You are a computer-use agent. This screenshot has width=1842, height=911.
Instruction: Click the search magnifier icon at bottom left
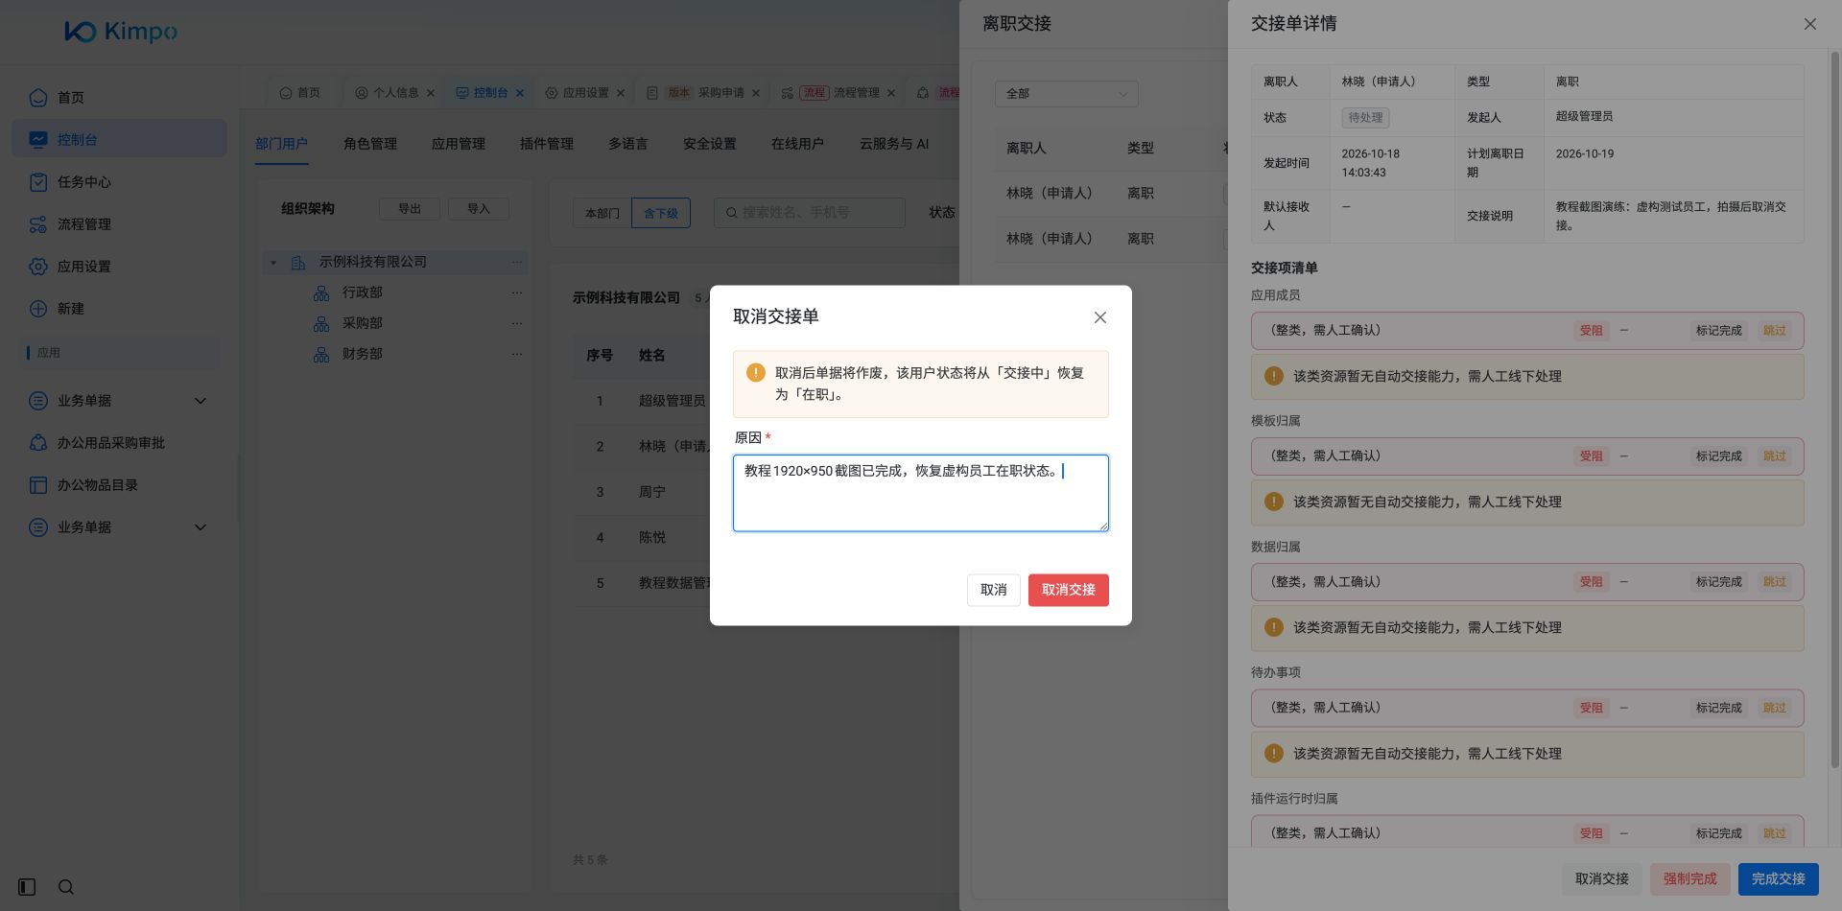click(x=65, y=887)
